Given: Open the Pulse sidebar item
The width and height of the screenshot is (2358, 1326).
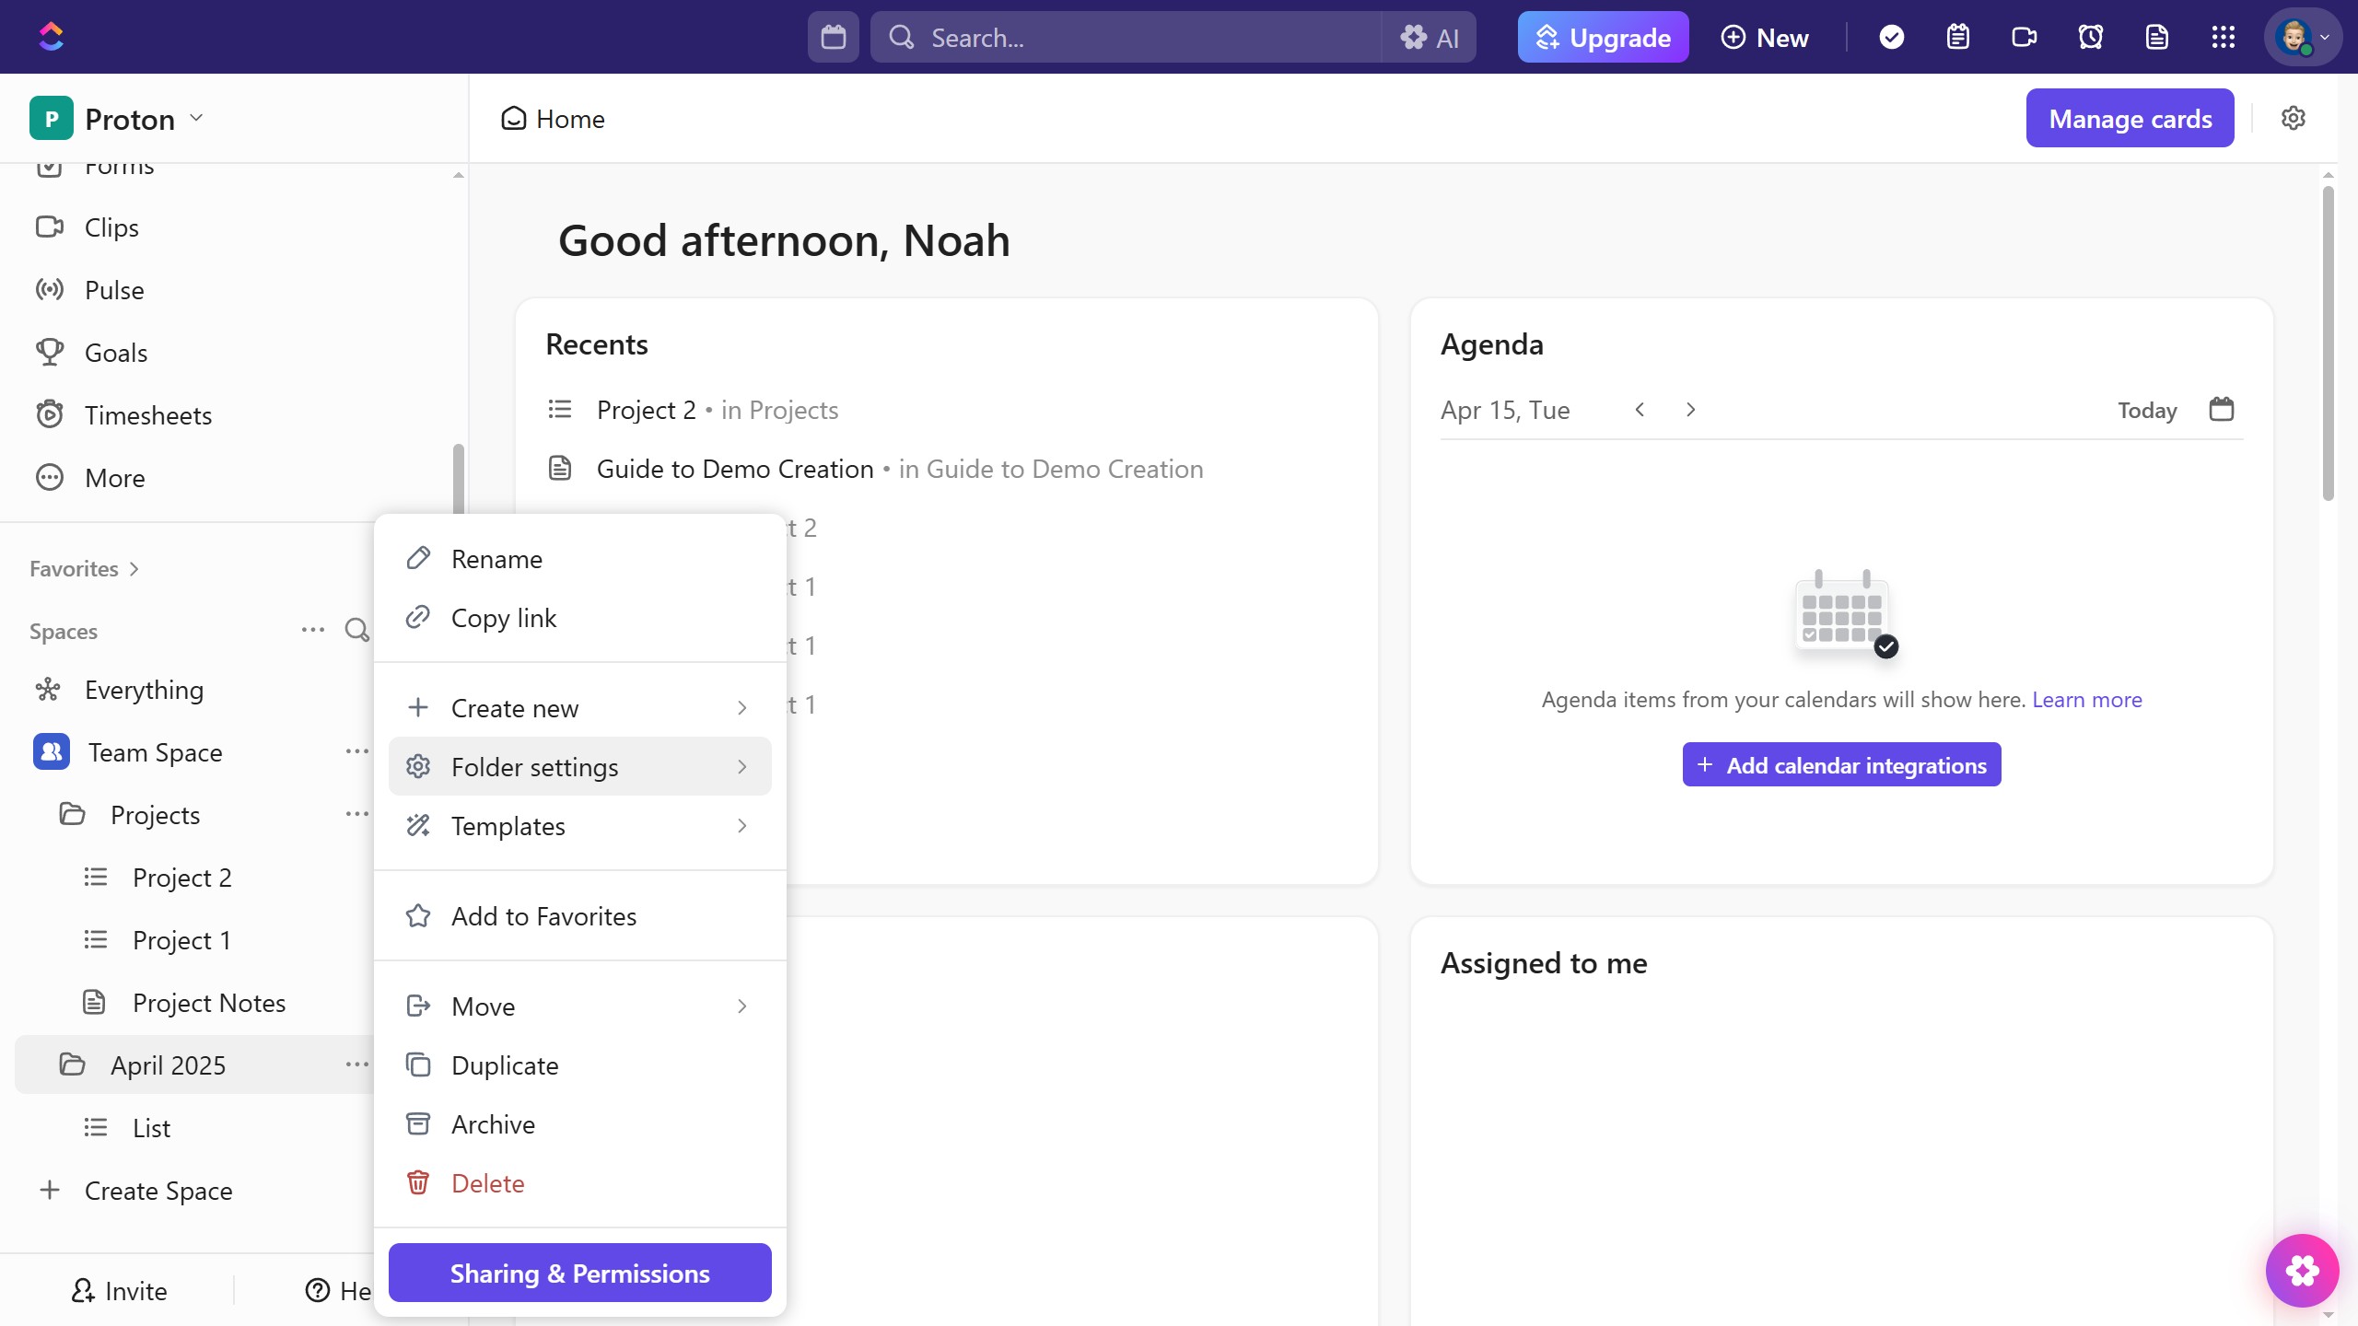Looking at the screenshot, I should (114, 290).
